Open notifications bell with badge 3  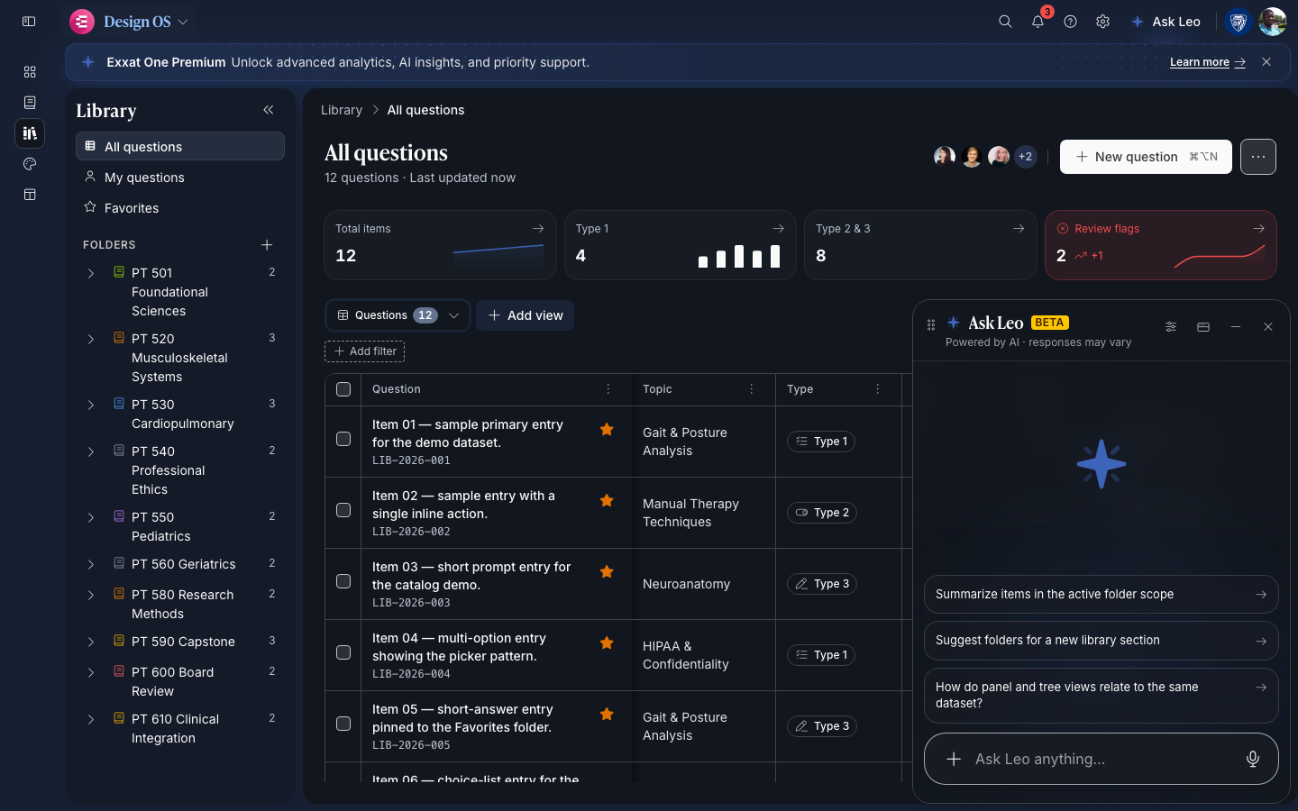coord(1038,22)
